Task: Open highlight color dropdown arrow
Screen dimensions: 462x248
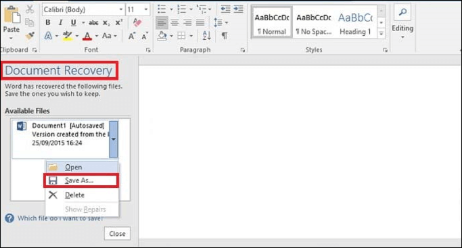Action: (77, 36)
